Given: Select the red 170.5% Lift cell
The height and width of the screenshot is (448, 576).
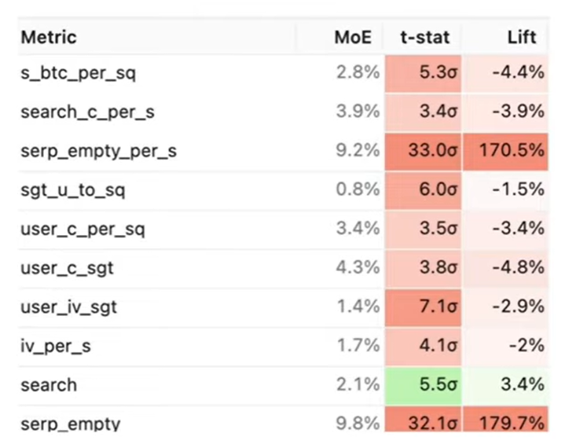Looking at the screenshot, I should (506, 151).
